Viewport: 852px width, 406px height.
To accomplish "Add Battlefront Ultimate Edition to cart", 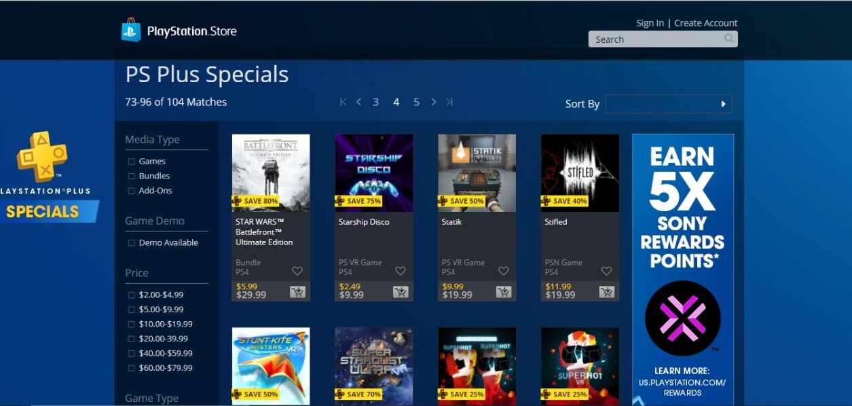I will click(x=297, y=292).
